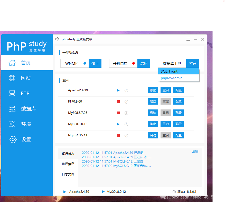This screenshot has height=202, width=225.
Task: Start Nginx1.15.11 with its 启动 button
Action: pos(153,135)
